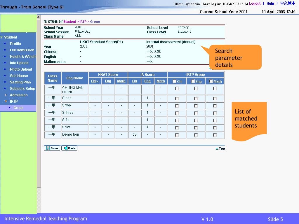Sort by HKAT Math column
The width and height of the screenshot is (299, 224).
pos(121,81)
